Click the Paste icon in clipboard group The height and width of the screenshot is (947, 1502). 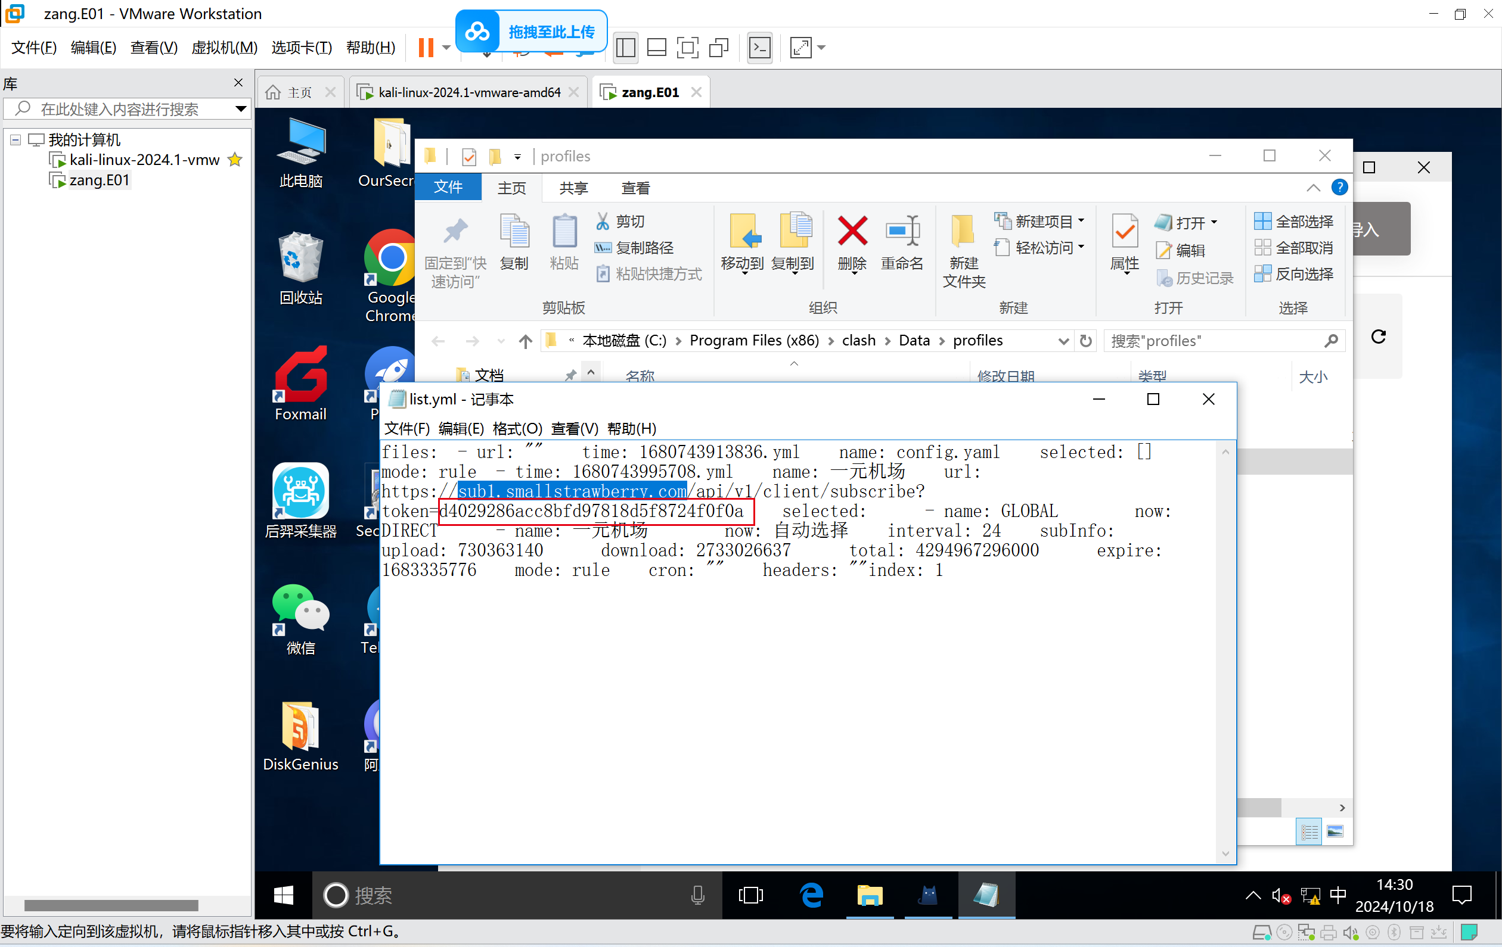point(564,231)
